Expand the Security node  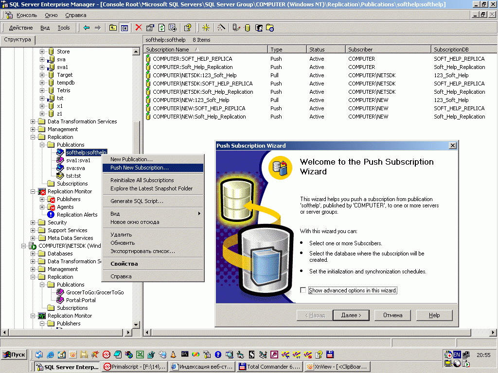point(33,222)
